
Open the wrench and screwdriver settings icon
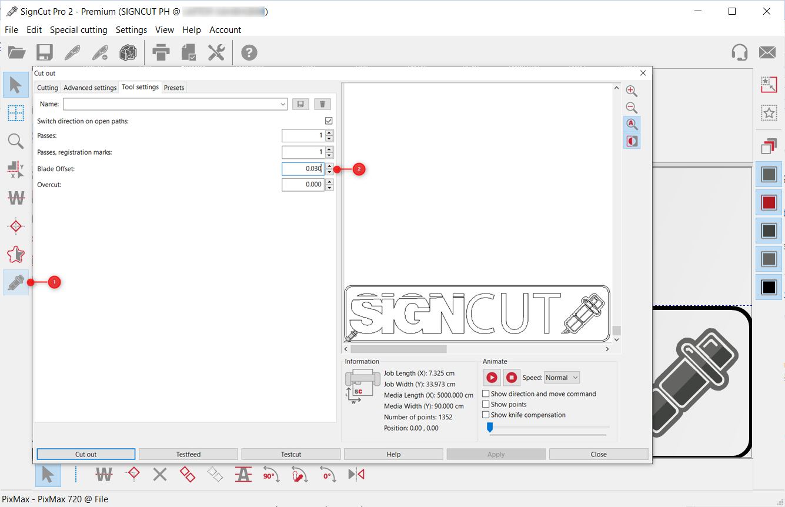(x=216, y=53)
